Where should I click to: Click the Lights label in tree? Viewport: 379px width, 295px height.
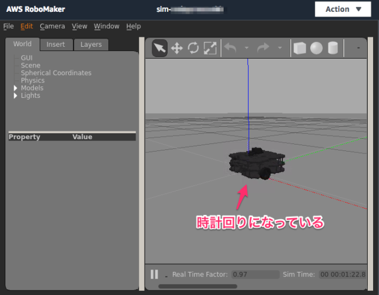click(30, 95)
